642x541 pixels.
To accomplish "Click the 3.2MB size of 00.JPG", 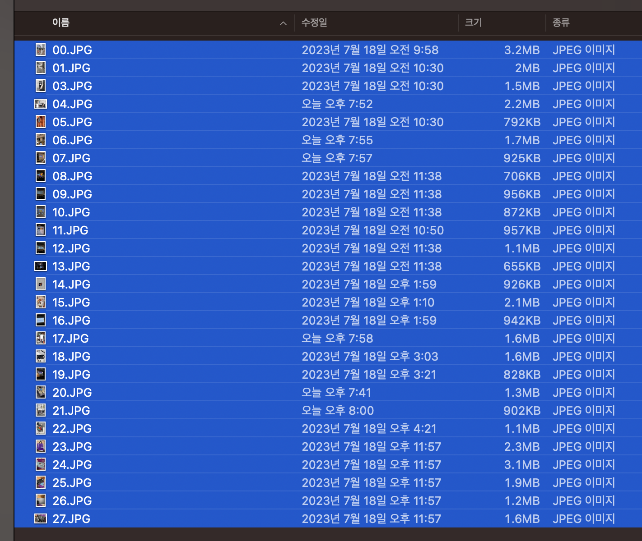I will tap(522, 50).
